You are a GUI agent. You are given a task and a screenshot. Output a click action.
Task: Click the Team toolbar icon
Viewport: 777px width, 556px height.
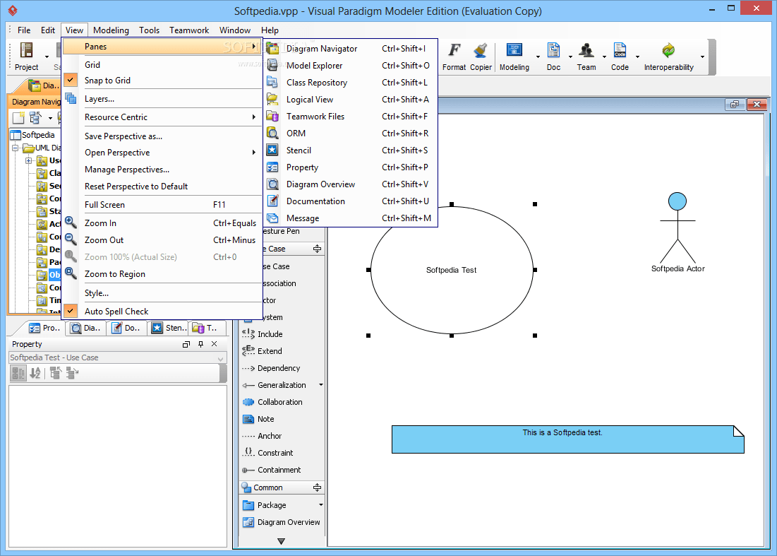(x=586, y=50)
